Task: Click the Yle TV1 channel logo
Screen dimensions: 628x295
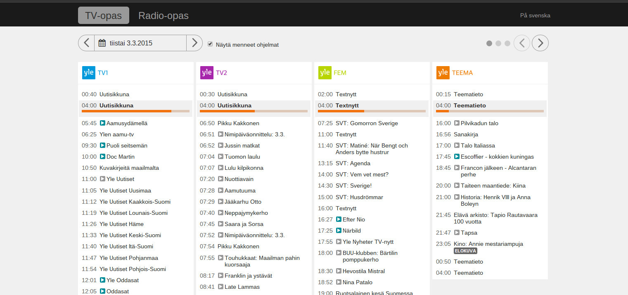Action: point(89,73)
